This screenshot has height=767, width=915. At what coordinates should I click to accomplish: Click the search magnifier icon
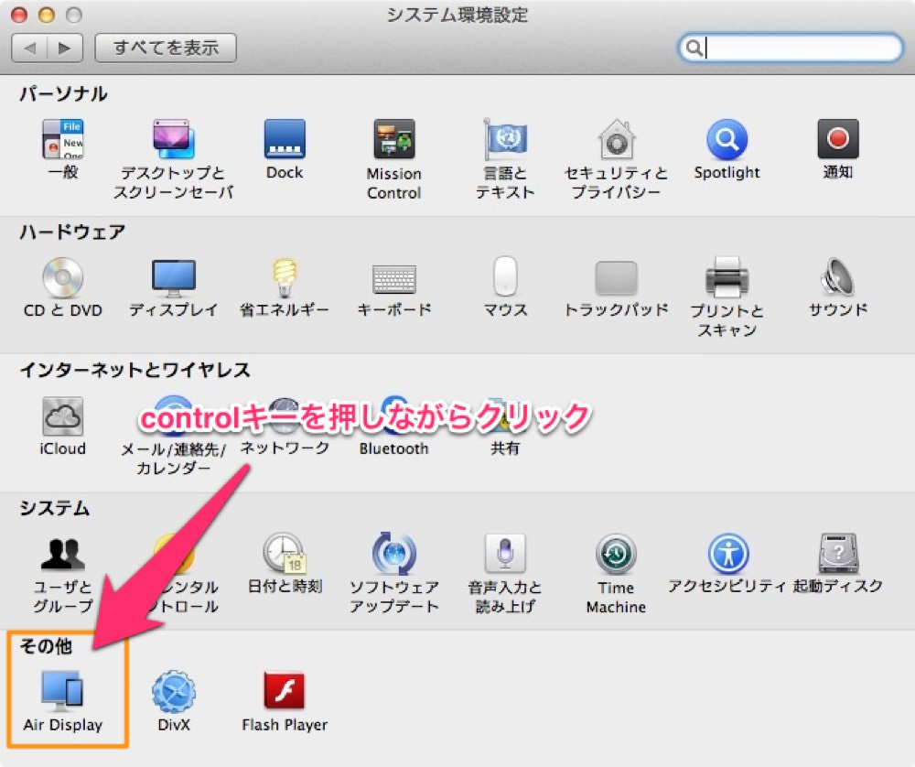pyautogui.click(x=694, y=48)
